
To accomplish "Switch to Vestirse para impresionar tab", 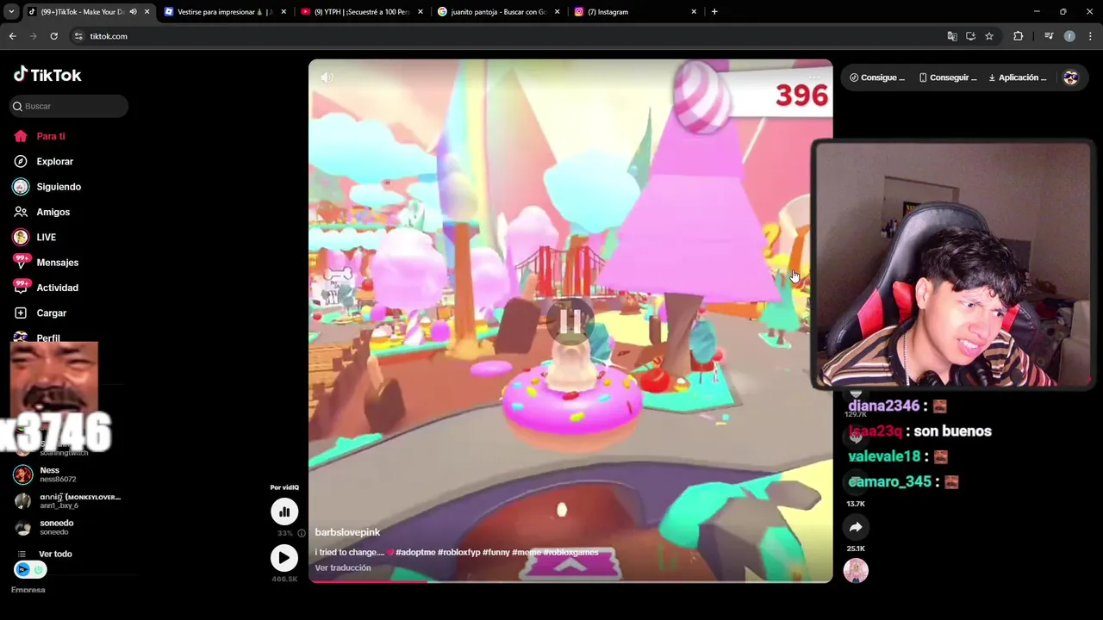I will [224, 12].
